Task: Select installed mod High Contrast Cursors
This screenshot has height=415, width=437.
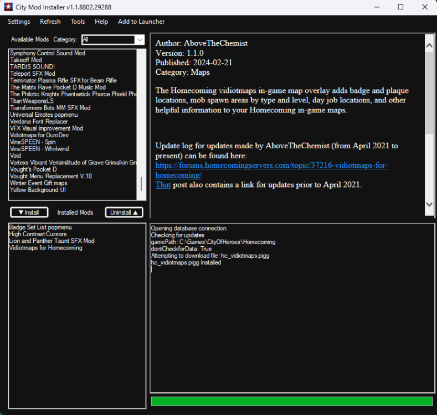Action: point(38,234)
